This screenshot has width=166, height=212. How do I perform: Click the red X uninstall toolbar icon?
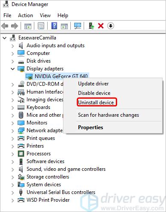click(101, 26)
